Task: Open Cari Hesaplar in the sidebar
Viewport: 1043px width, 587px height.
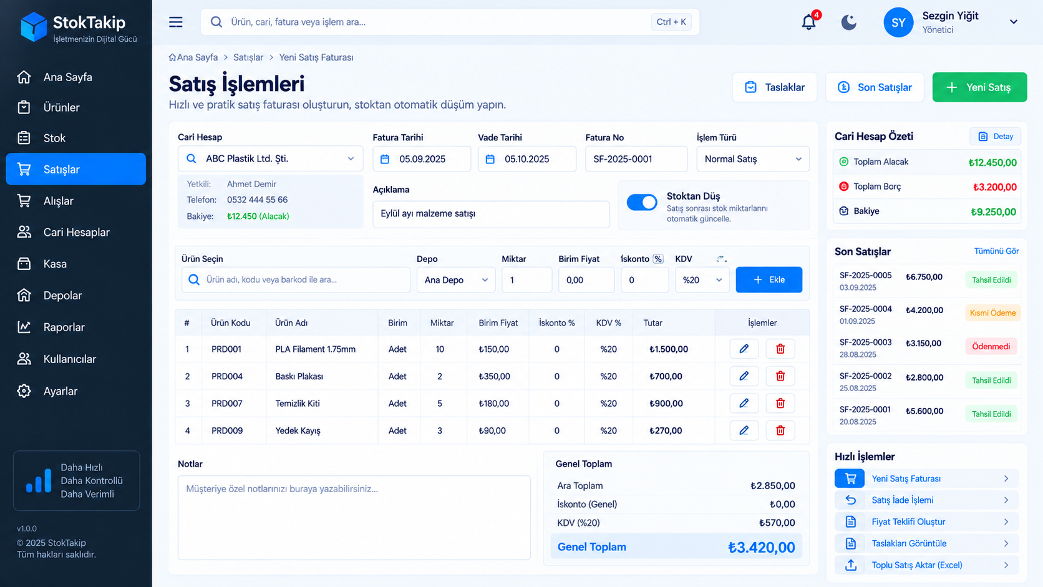Action: click(76, 232)
